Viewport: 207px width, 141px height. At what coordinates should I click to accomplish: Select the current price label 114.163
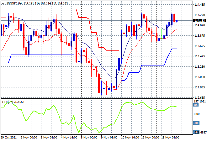(x=199, y=21)
